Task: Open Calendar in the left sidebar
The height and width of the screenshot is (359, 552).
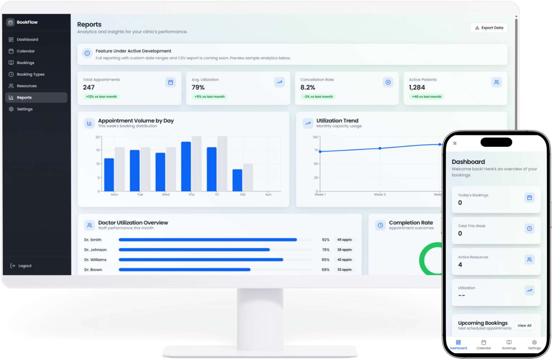Action: 26,51
